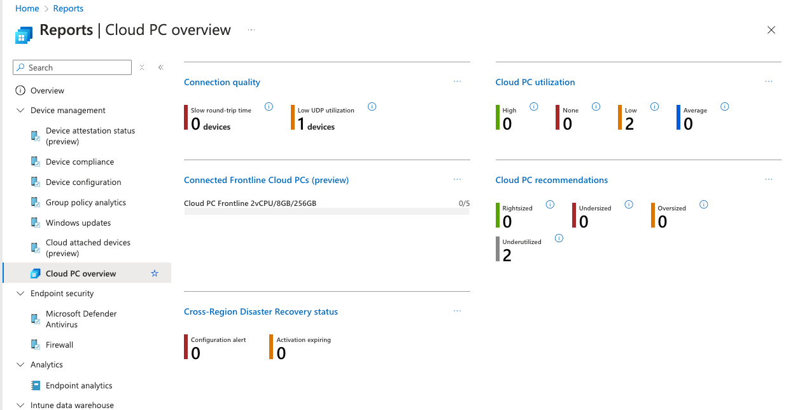The image size is (786, 410).
Task: Show info for Average utilization
Action: [x=725, y=107]
